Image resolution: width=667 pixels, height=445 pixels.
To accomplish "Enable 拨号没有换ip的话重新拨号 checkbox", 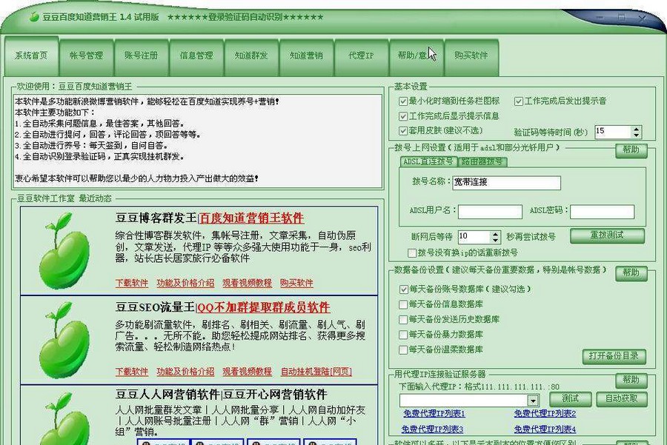I will click(412, 253).
